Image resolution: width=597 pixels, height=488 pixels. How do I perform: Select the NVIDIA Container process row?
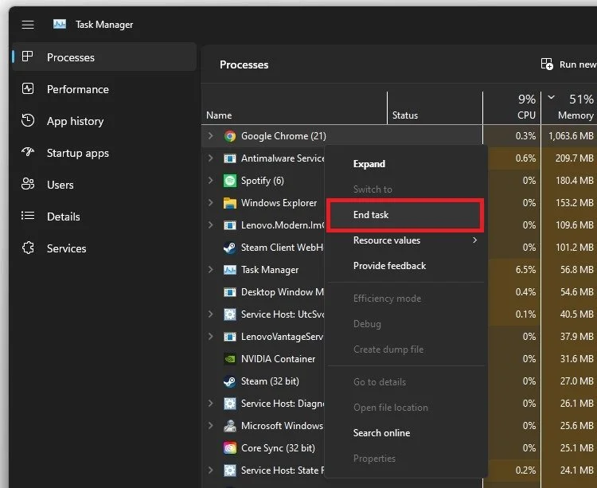263,359
